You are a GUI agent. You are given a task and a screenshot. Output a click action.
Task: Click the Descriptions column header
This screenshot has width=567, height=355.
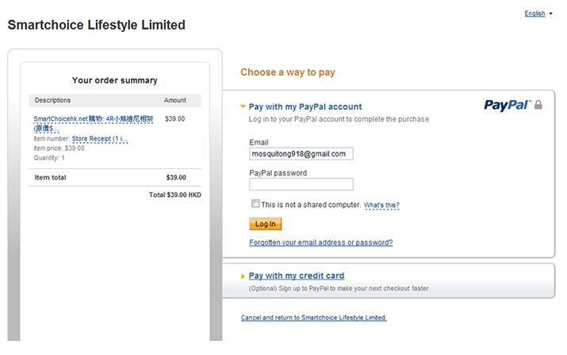(x=52, y=100)
